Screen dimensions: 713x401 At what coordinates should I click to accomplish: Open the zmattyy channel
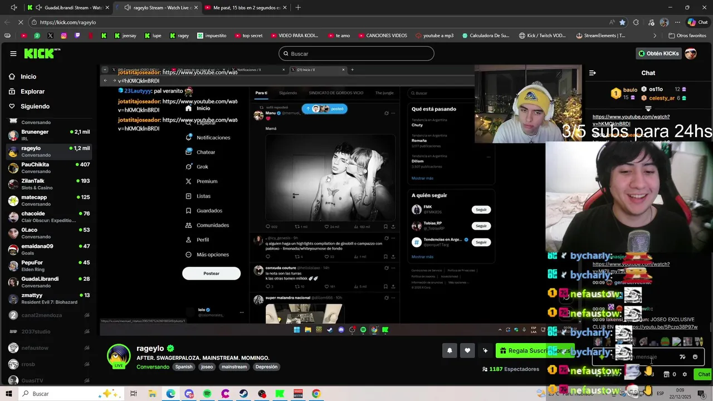coord(49,299)
